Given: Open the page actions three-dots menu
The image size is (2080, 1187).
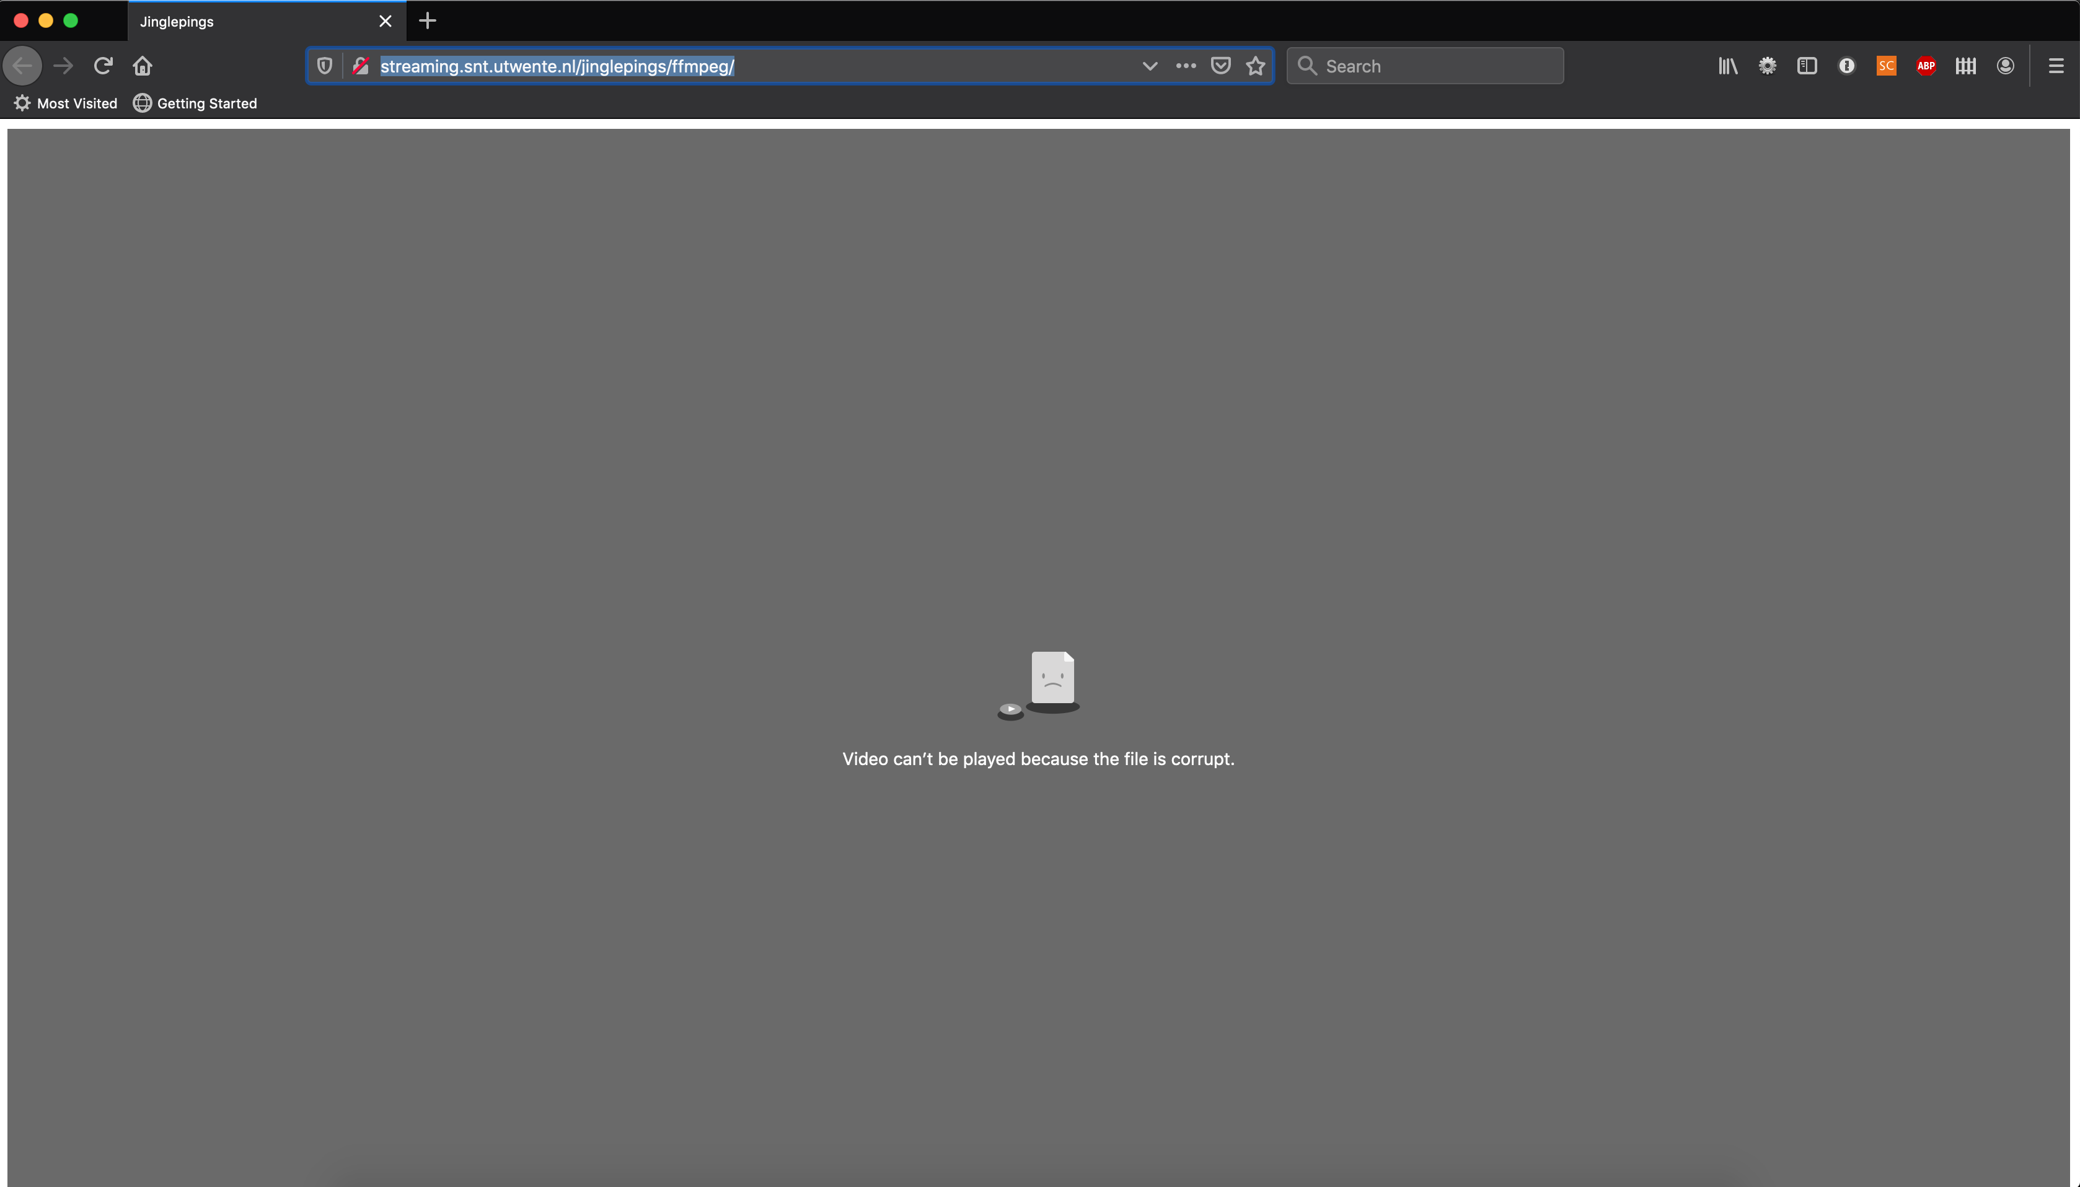Looking at the screenshot, I should [x=1186, y=66].
